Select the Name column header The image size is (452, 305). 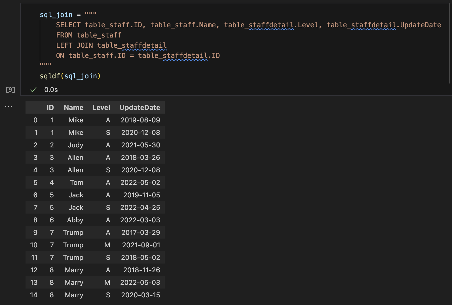tap(73, 108)
